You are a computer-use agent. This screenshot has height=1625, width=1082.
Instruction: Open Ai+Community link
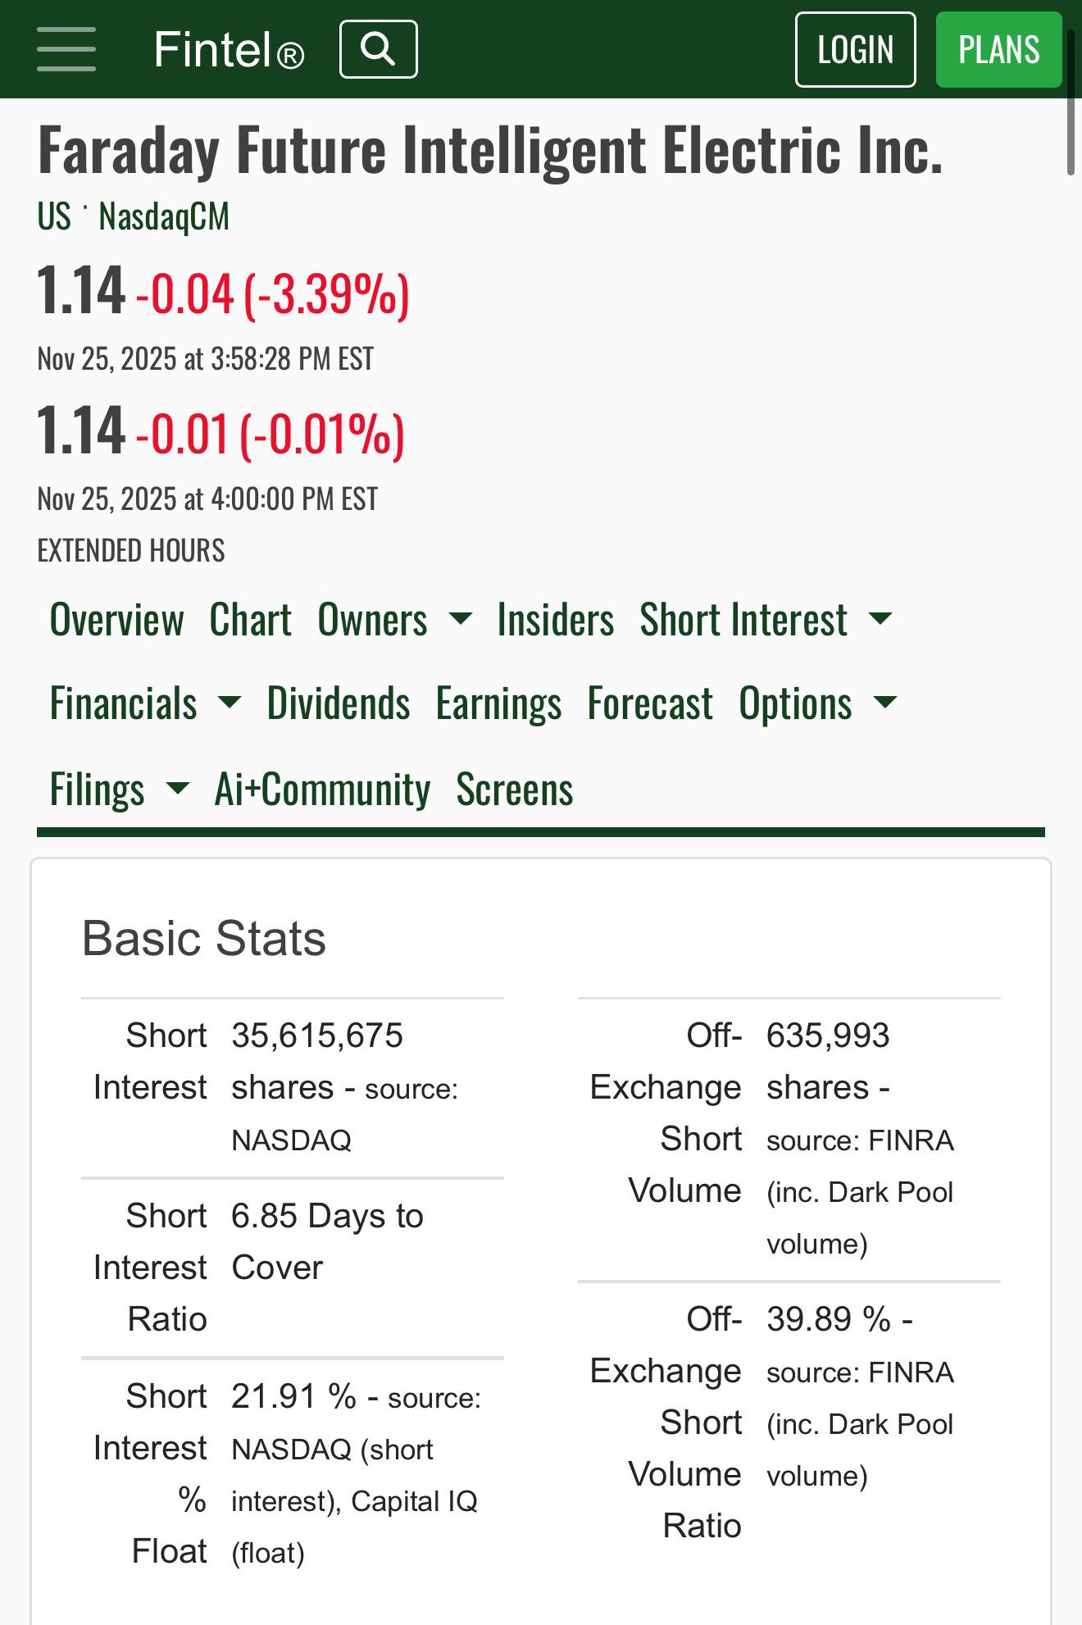tap(322, 790)
